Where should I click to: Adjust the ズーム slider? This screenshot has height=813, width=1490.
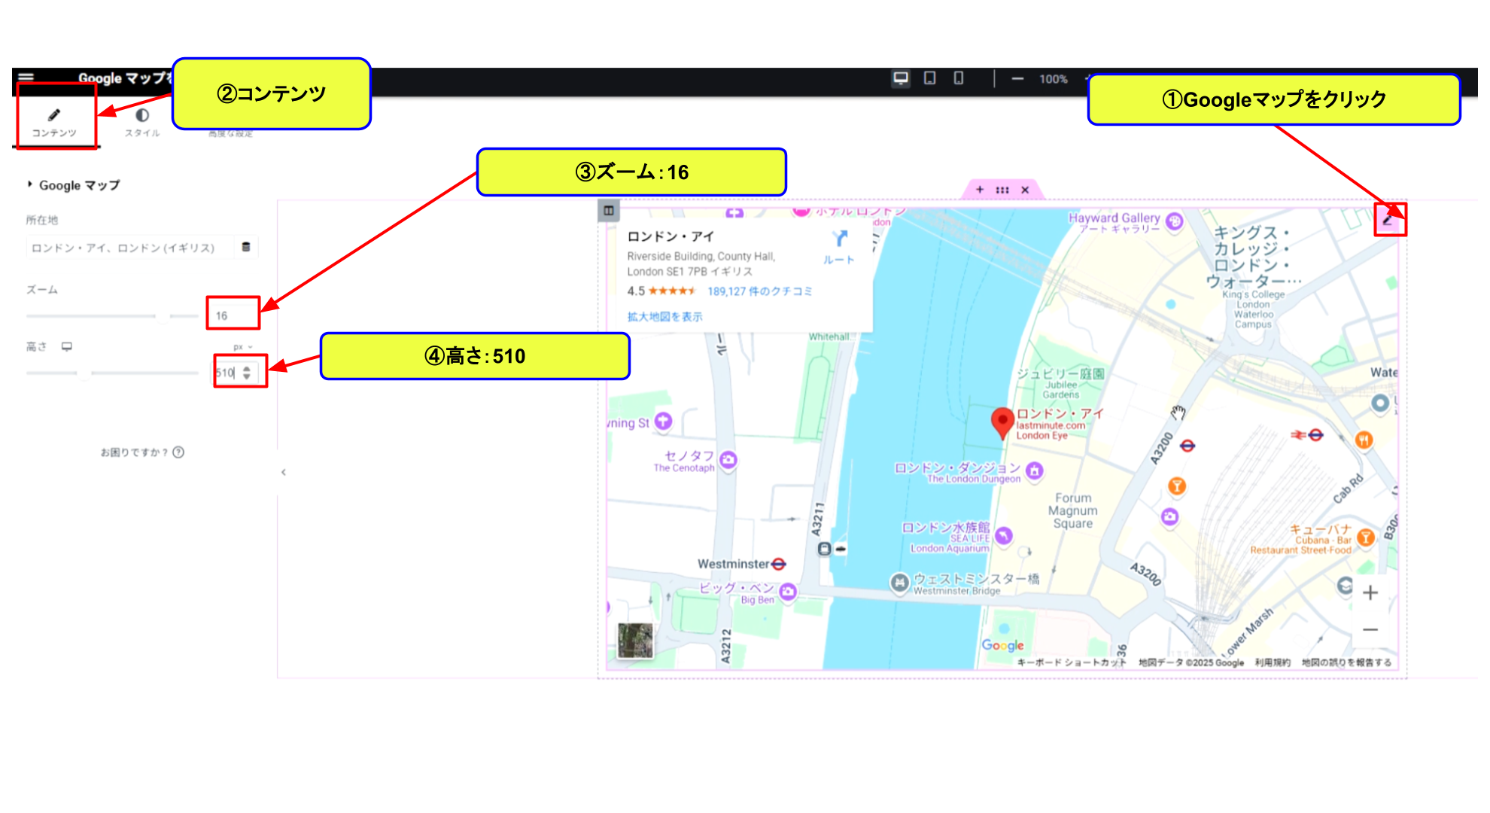[113, 315]
